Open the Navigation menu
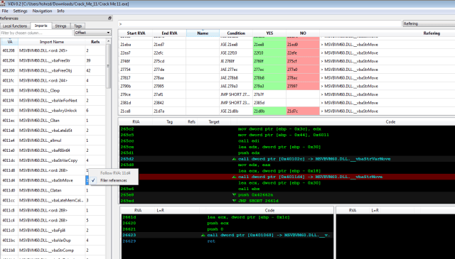The height and width of the screenshot is (259, 455). 42,11
